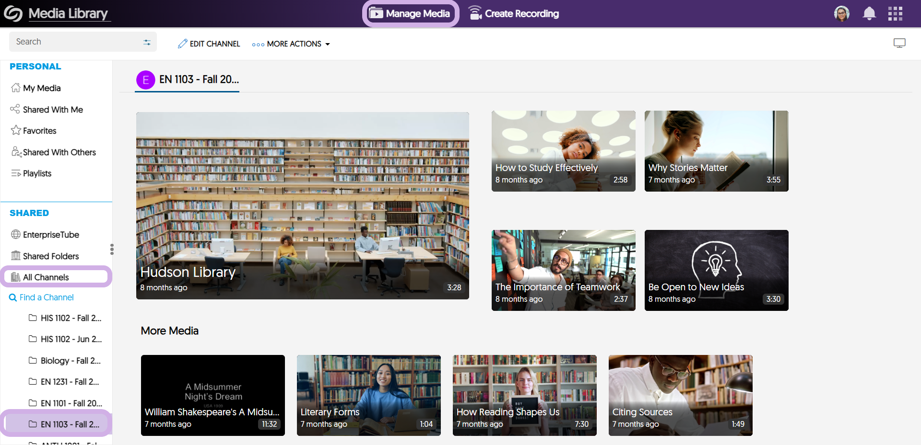This screenshot has height=445, width=921.
Task: Open Playlists in sidebar
Action: pyautogui.click(x=32, y=173)
